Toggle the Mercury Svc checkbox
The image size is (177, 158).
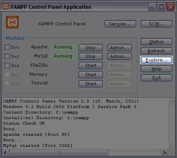pos(7,74)
